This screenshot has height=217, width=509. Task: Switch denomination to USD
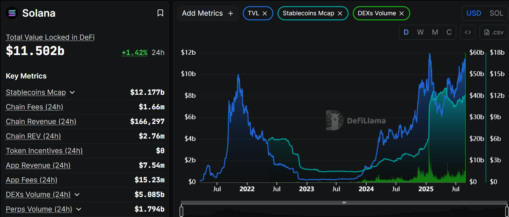474,13
